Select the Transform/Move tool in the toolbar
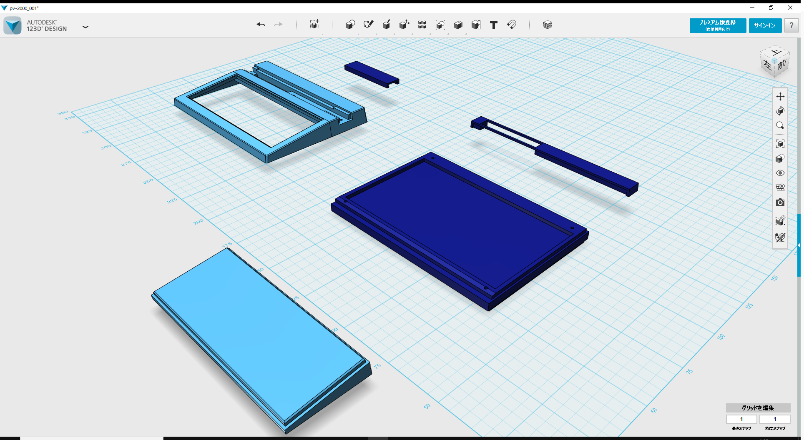The height and width of the screenshot is (440, 804). tap(315, 25)
